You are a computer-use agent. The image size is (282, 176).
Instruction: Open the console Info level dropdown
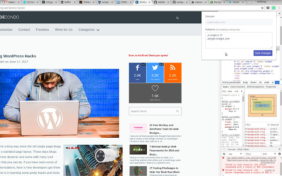[269, 154]
